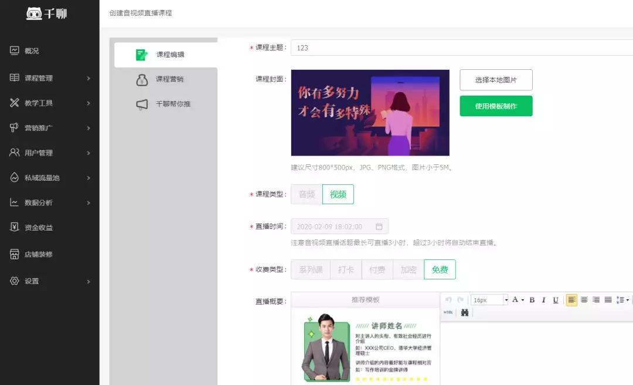The image size is (633, 385).
Task: Switch course type to 音频
Action: point(306,194)
